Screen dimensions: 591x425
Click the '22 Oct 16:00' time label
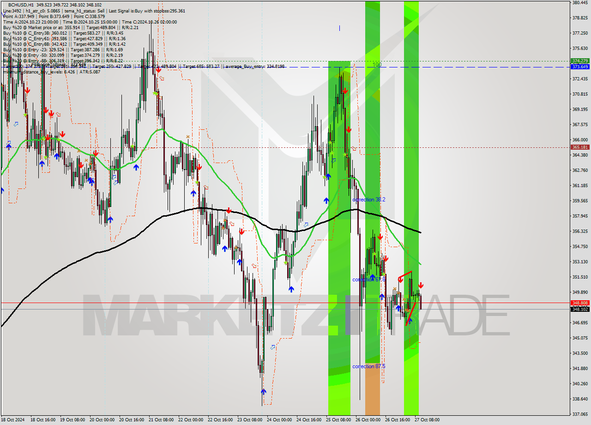click(x=220, y=420)
